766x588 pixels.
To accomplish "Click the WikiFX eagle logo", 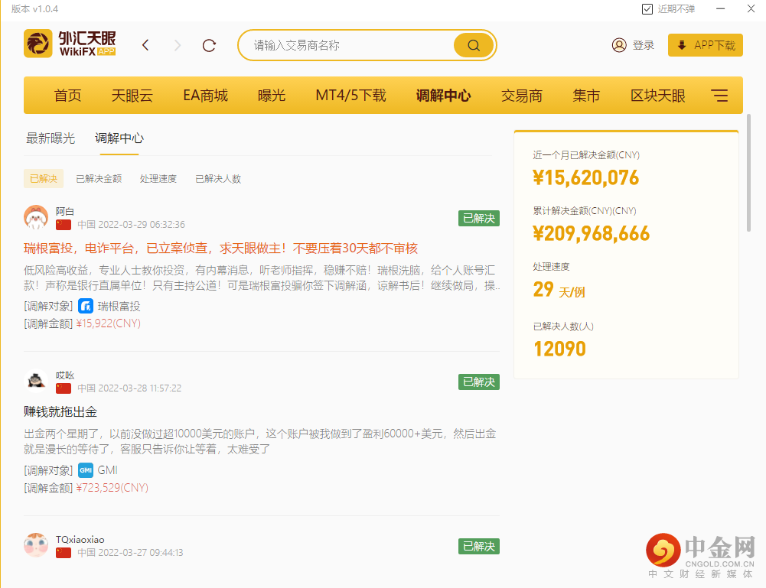I will point(38,44).
